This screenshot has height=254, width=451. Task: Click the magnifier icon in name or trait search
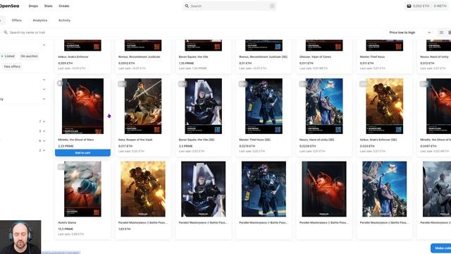(6, 32)
